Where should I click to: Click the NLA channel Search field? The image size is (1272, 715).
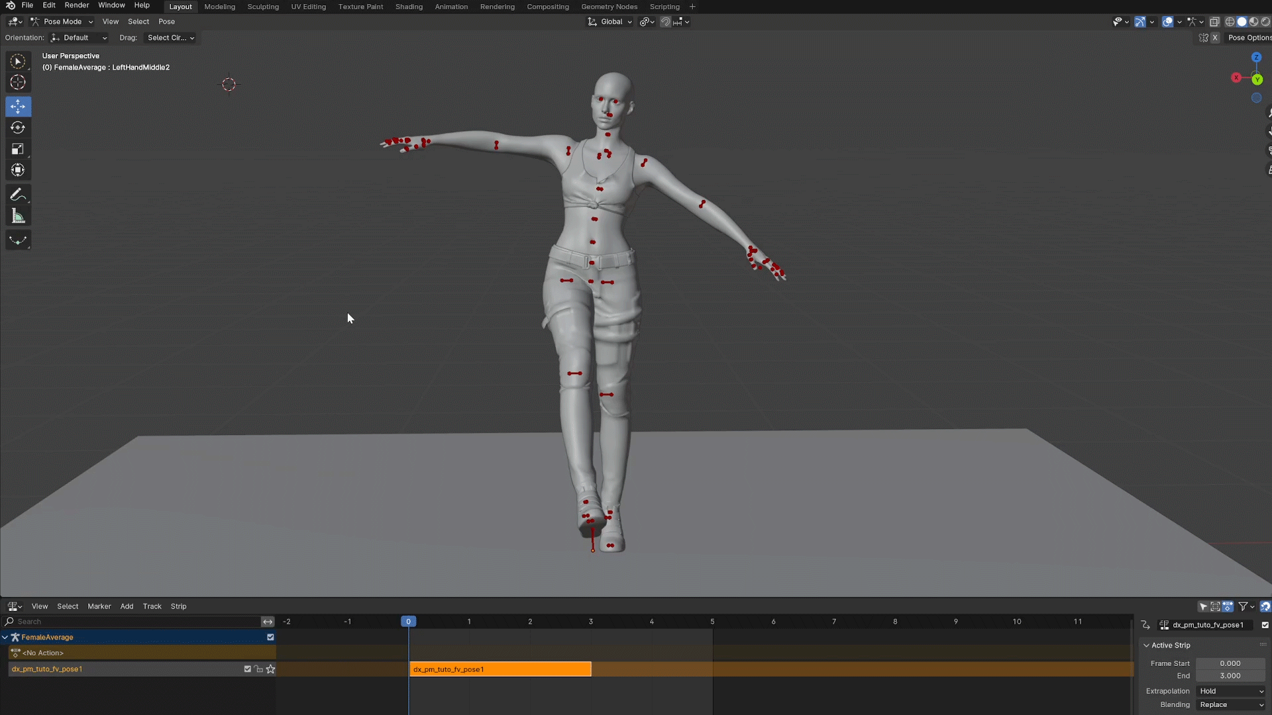tap(132, 622)
